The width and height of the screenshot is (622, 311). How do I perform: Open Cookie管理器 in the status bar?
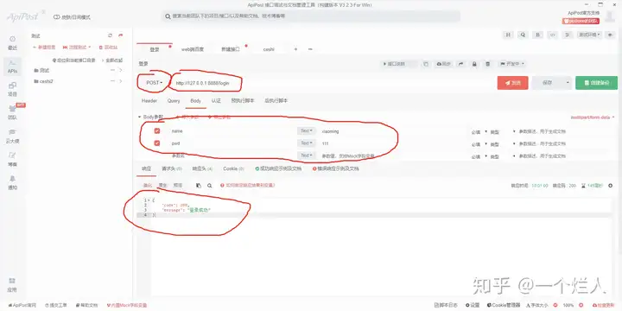click(x=504, y=306)
